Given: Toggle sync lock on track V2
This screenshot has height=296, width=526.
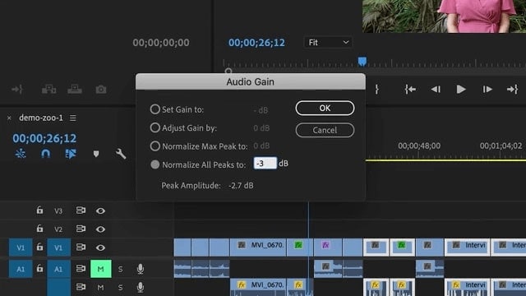Looking at the screenshot, I should pyautogui.click(x=81, y=229).
